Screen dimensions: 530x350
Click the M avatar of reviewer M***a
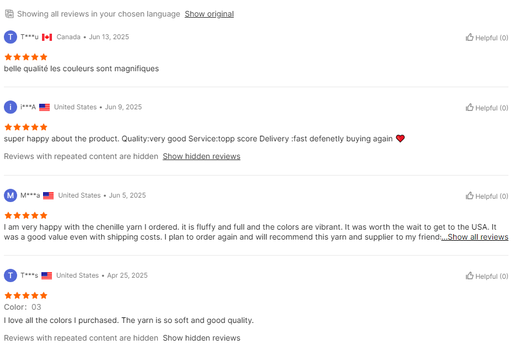click(11, 195)
